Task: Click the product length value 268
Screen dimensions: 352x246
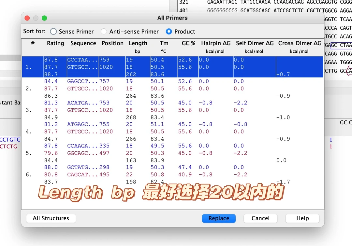Action: [x=131, y=117]
